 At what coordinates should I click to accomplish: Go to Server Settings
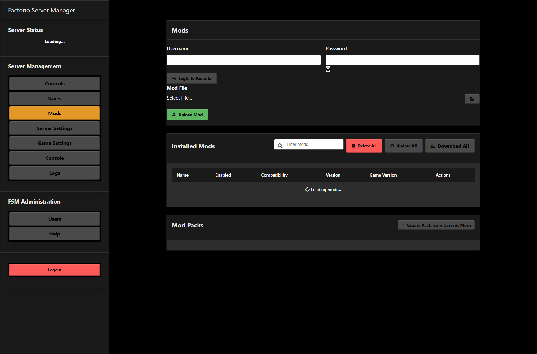tap(55, 128)
